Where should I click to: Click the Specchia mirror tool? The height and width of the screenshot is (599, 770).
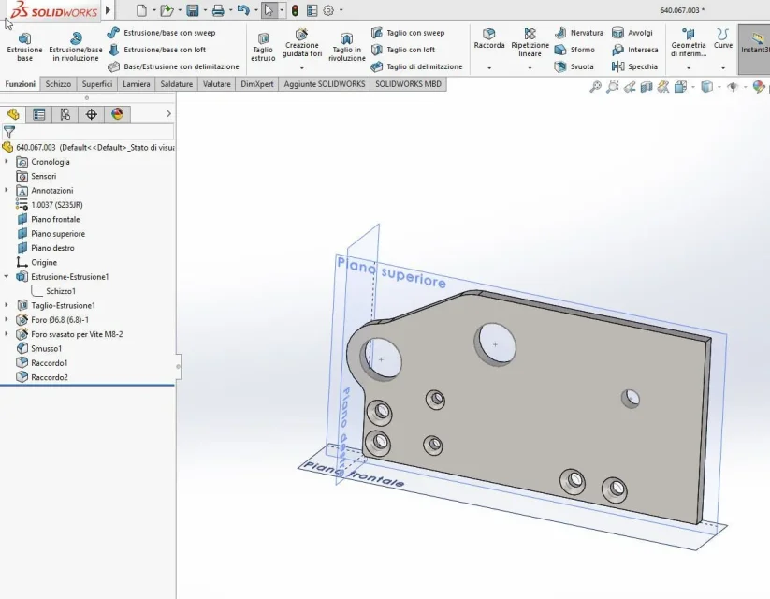(x=634, y=66)
